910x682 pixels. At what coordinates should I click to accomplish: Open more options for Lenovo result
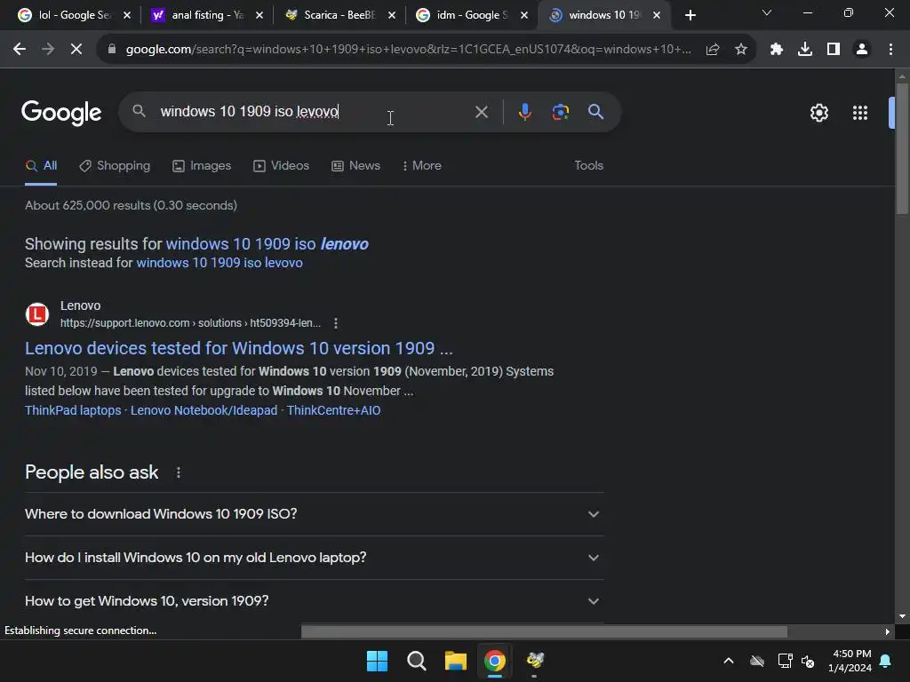335,323
